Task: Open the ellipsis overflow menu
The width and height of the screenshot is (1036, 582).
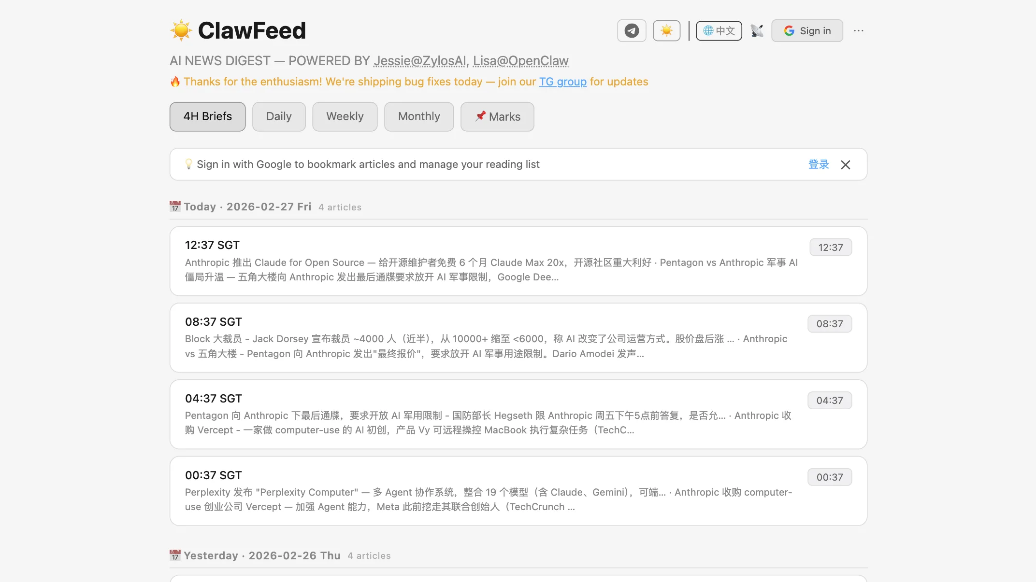Action: [x=859, y=30]
